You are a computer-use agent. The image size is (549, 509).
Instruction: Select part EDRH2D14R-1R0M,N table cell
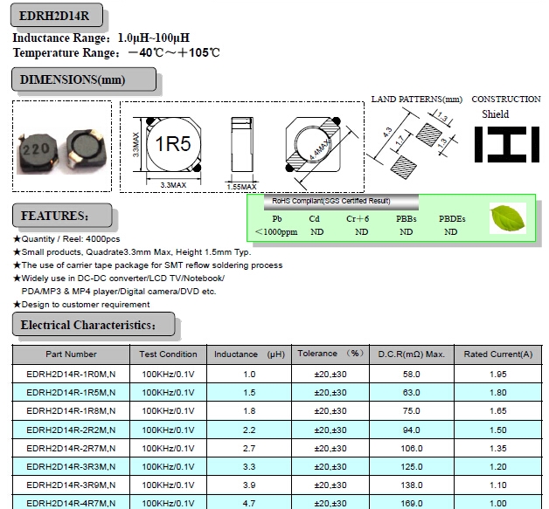[x=71, y=374]
